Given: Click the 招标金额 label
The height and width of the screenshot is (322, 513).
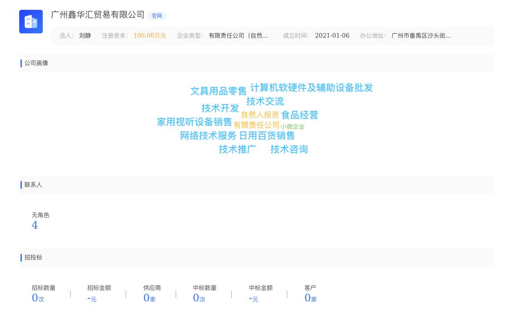Looking at the screenshot, I should [x=99, y=288].
